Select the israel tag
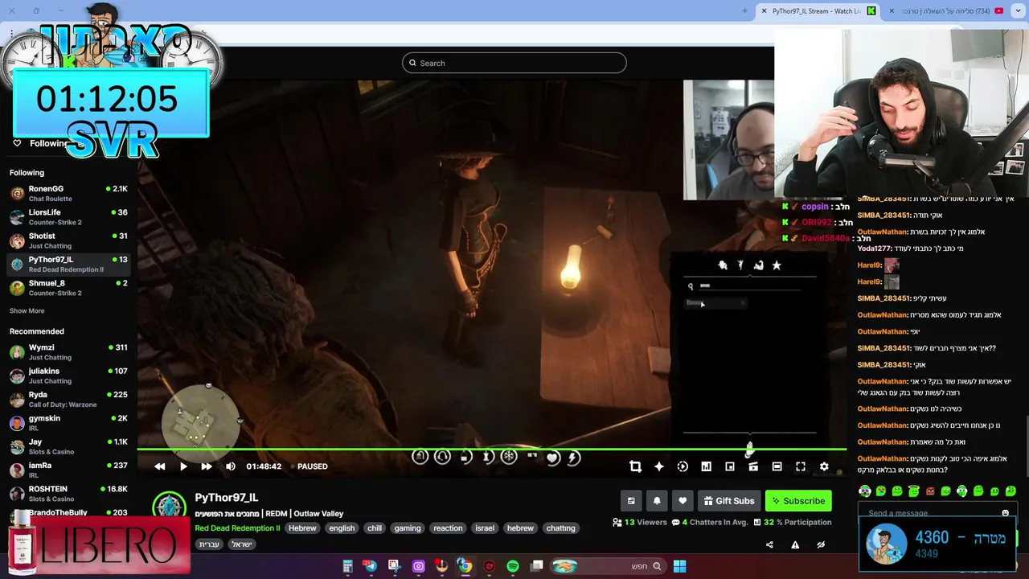This screenshot has width=1029, height=579. tap(485, 528)
